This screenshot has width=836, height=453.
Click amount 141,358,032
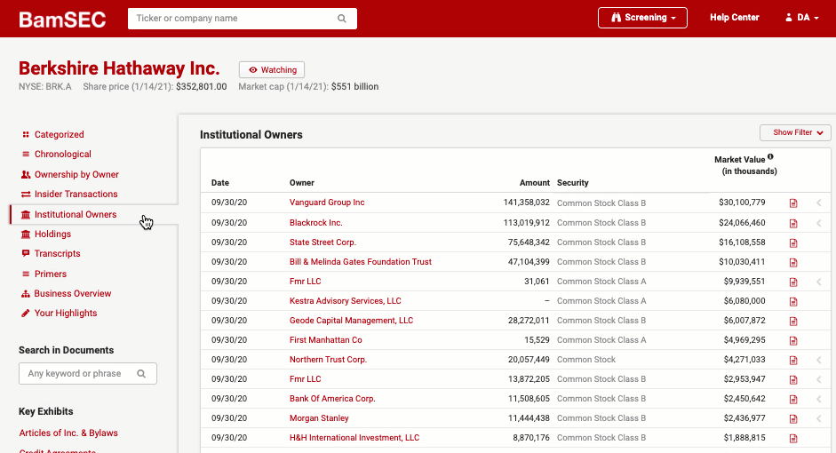pos(526,203)
